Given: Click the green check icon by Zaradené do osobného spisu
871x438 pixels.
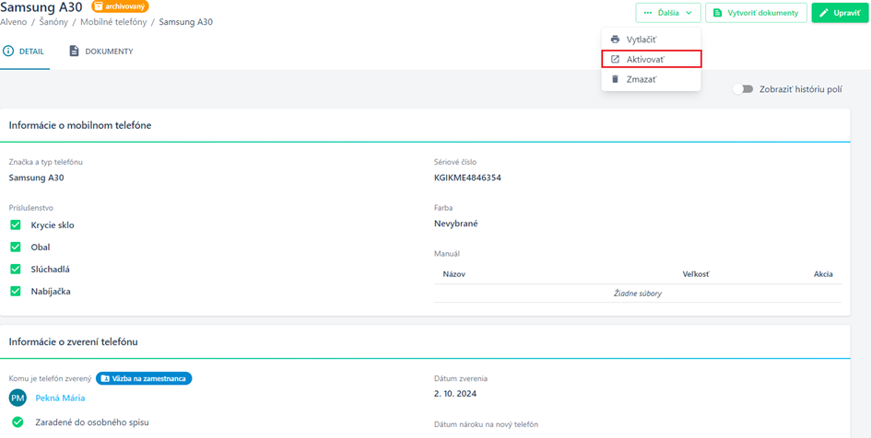Looking at the screenshot, I should 18,422.
